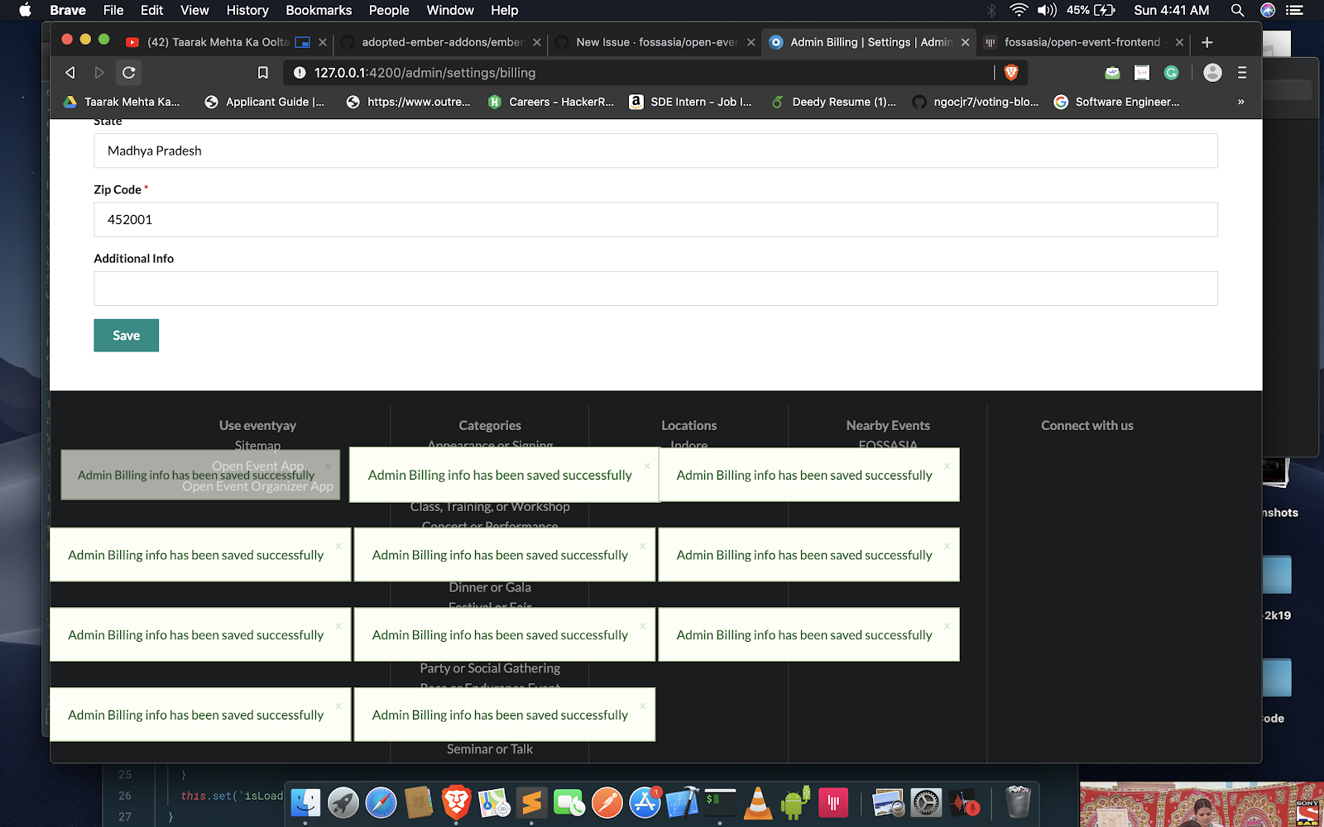Open the green envelope mail-tracker extension
Viewport: 1324px width, 827px height.
tap(1113, 73)
